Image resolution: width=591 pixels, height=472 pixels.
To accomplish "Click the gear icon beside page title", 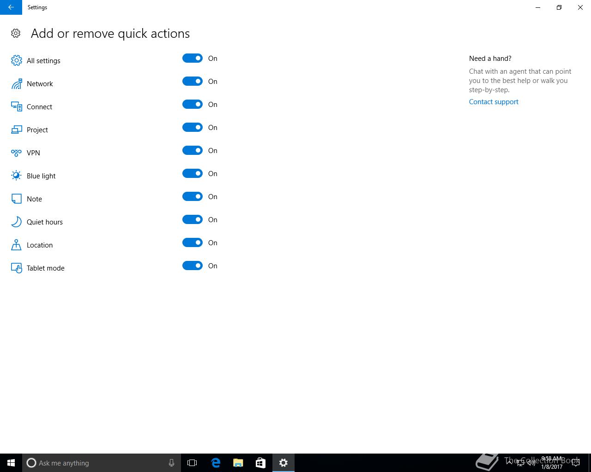I will pyautogui.click(x=16, y=33).
